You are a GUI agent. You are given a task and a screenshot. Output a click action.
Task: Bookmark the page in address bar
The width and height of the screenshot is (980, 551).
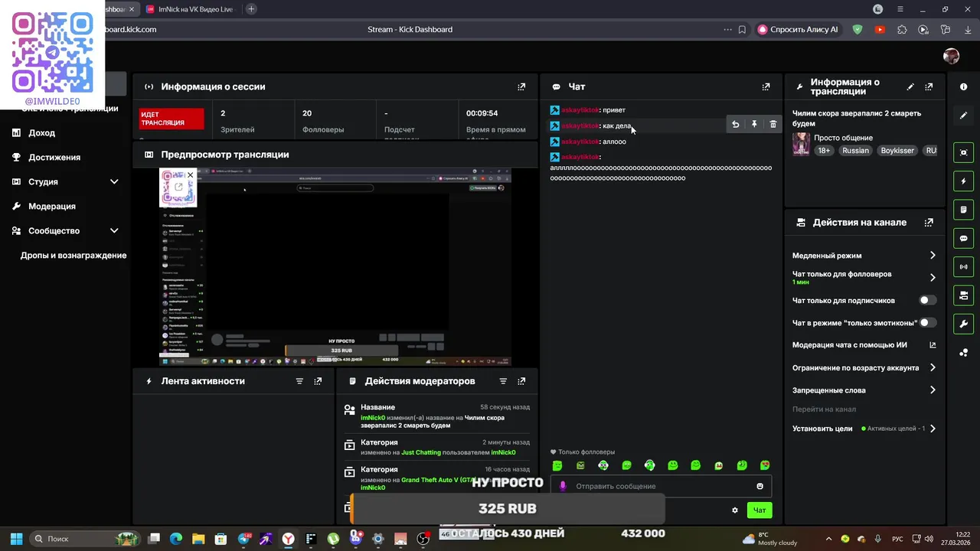[x=742, y=30]
